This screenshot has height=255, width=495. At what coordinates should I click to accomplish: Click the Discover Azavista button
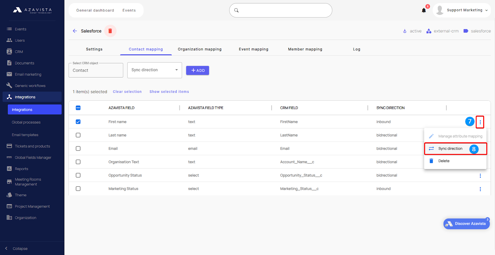point(467,224)
